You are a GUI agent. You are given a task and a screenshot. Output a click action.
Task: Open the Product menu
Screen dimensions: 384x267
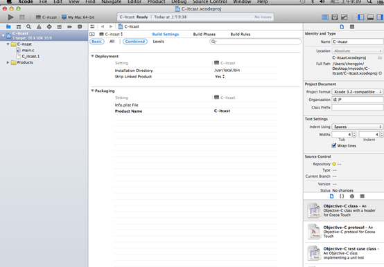[156, 1]
